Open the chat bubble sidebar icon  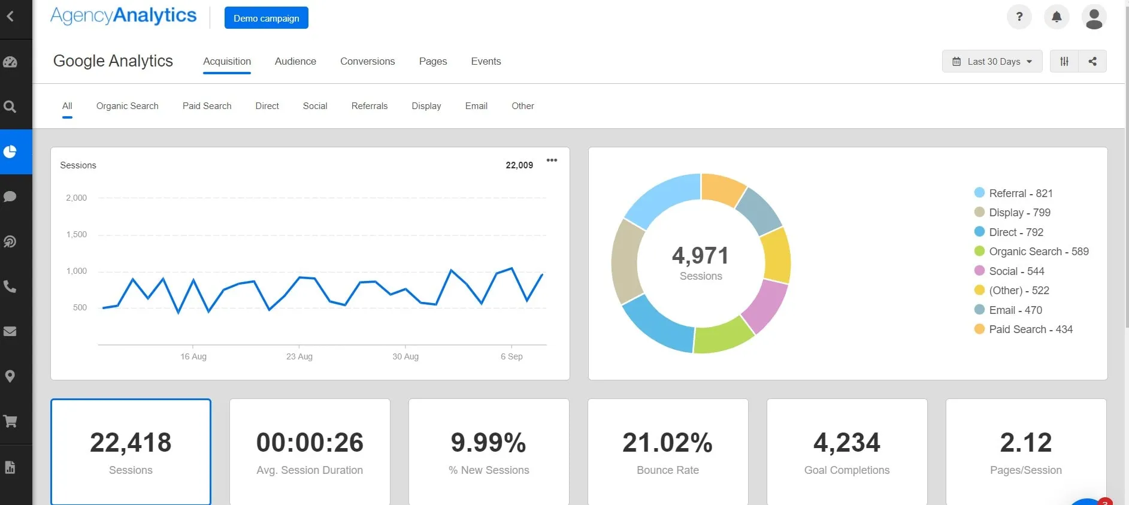pos(10,196)
